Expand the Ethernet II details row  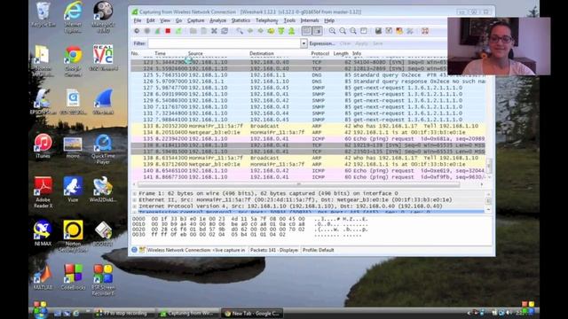tap(134, 199)
